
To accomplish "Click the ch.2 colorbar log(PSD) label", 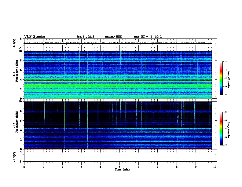I will [x=229, y=130].
